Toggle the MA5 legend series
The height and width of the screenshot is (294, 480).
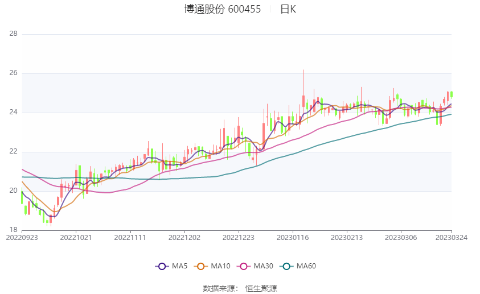click(171, 266)
